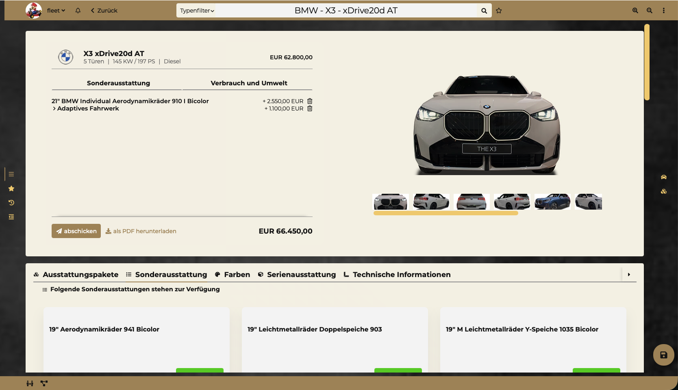Screen dimensions: 678x390
Task: Open the lower Sonderausstattung tab
Action: [x=167, y=275]
